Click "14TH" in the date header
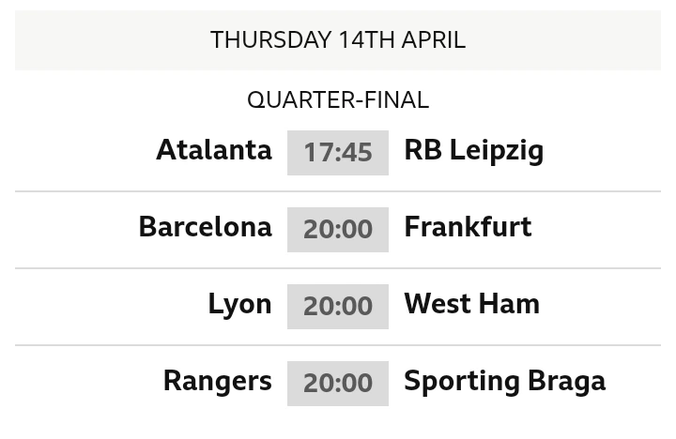The width and height of the screenshot is (676, 439). 367,40
